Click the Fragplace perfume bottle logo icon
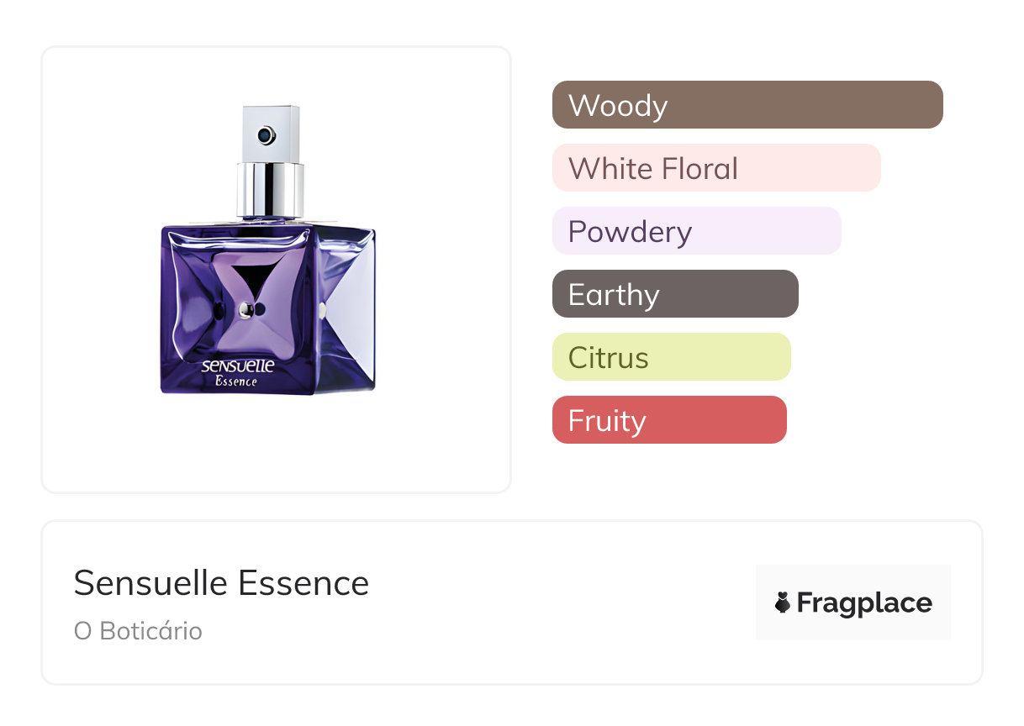1024x726 pixels. coord(783,602)
